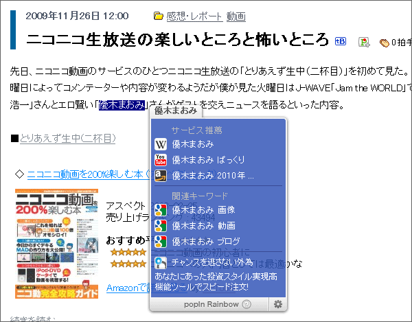Open popIn Rainbow settings gear
This screenshot has height=322, width=412.
coord(278,304)
